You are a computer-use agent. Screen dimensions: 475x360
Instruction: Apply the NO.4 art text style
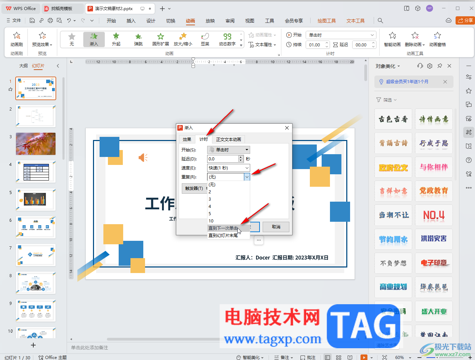point(434,215)
